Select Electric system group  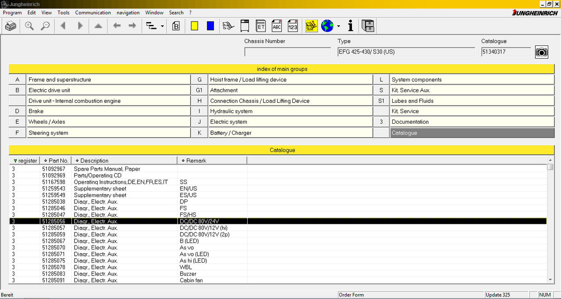[x=290, y=122]
